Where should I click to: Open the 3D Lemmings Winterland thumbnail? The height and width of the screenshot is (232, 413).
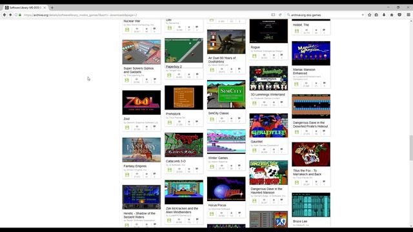[268, 79]
